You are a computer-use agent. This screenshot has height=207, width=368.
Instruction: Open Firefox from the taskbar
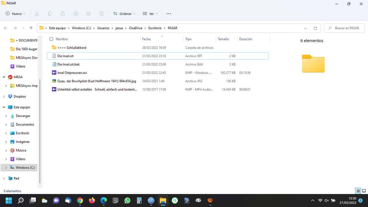click(x=92, y=201)
